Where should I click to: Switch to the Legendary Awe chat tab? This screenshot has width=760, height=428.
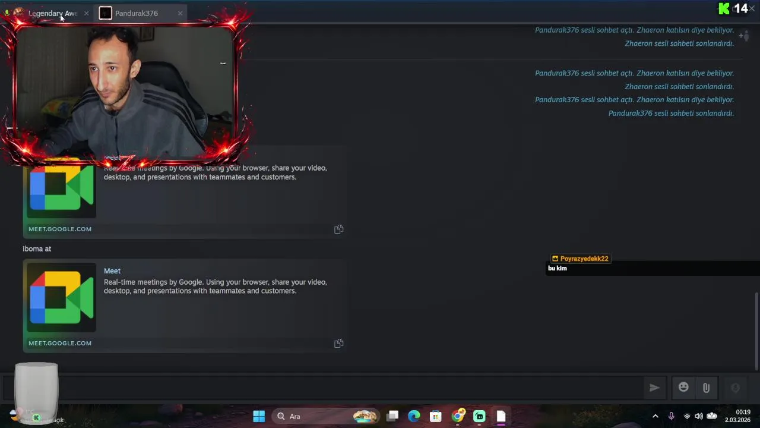point(52,13)
